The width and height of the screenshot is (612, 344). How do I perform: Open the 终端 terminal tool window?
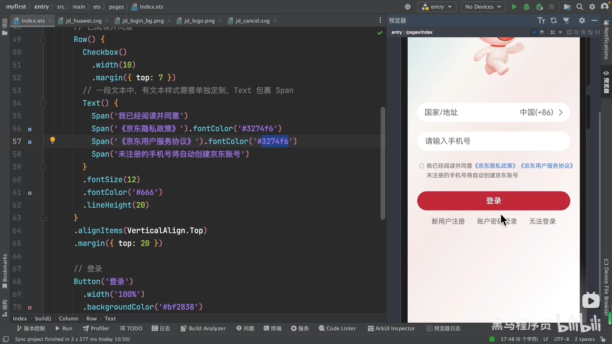(273, 328)
